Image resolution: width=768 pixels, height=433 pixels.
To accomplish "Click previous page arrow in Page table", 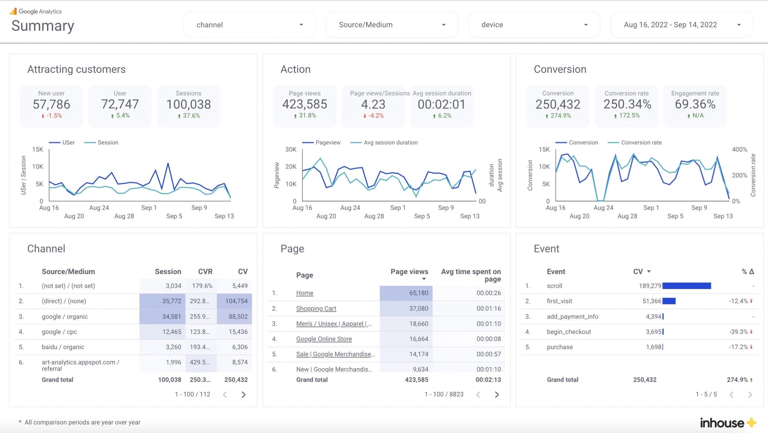I will pos(478,394).
